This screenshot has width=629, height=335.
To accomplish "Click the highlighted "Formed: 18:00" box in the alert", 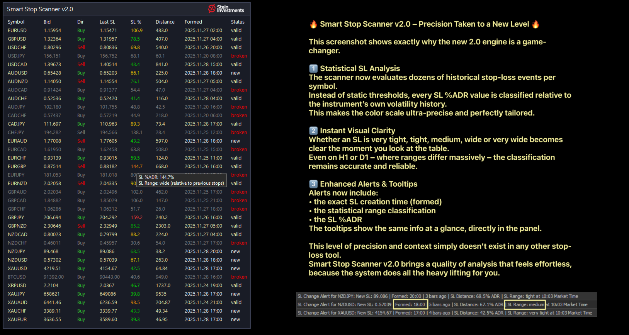I will click(x=410, y=304).
